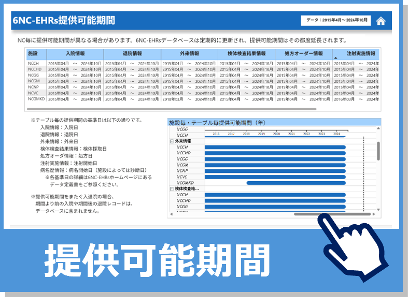This screenshot has width=409, height=306.
Task: Click the chart's scroll left arrow
Action: click(172, 214)
